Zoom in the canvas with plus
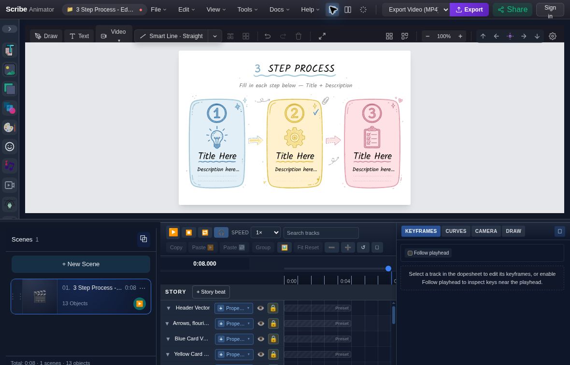The width and height of the screenshot is (570, 365). pyautogui.click(x=460, y=36)
